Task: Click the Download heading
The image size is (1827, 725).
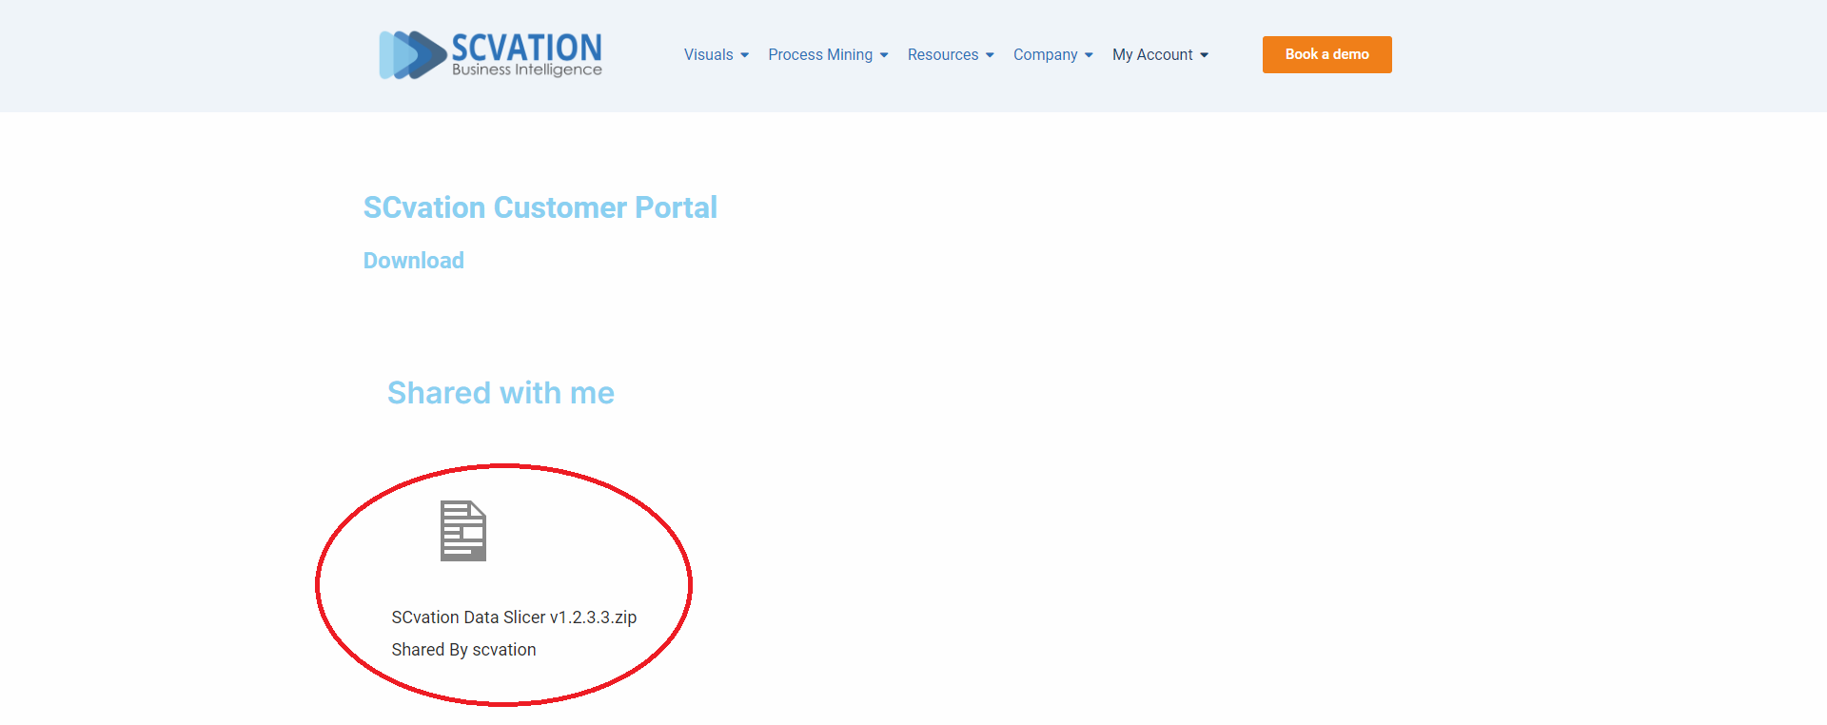Action: 414,261
